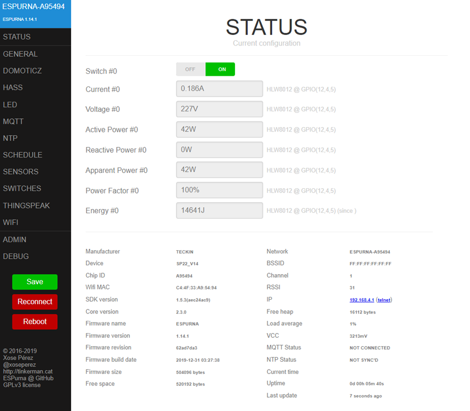The width and height of the screenshot is (470, 411).
Task: Go to the DOMOTICZ section
Action: [x=22, y=71]
